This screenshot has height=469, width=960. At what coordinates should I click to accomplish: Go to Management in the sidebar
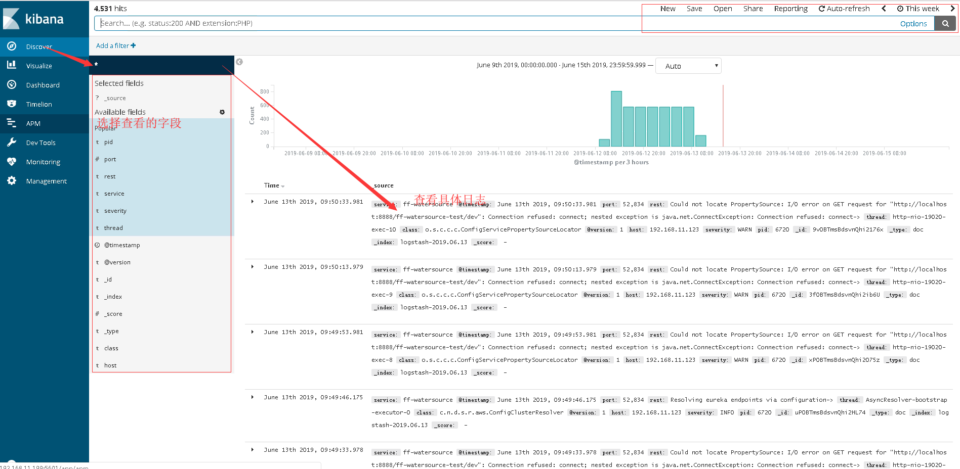(47, 181)
